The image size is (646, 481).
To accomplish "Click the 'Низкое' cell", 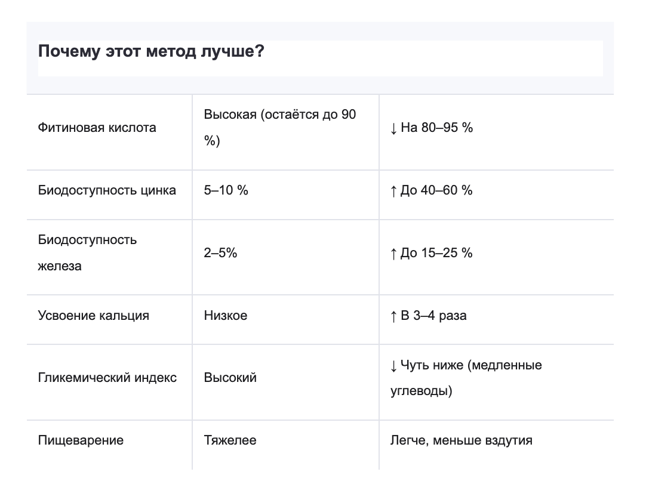I will pos(225,316).
